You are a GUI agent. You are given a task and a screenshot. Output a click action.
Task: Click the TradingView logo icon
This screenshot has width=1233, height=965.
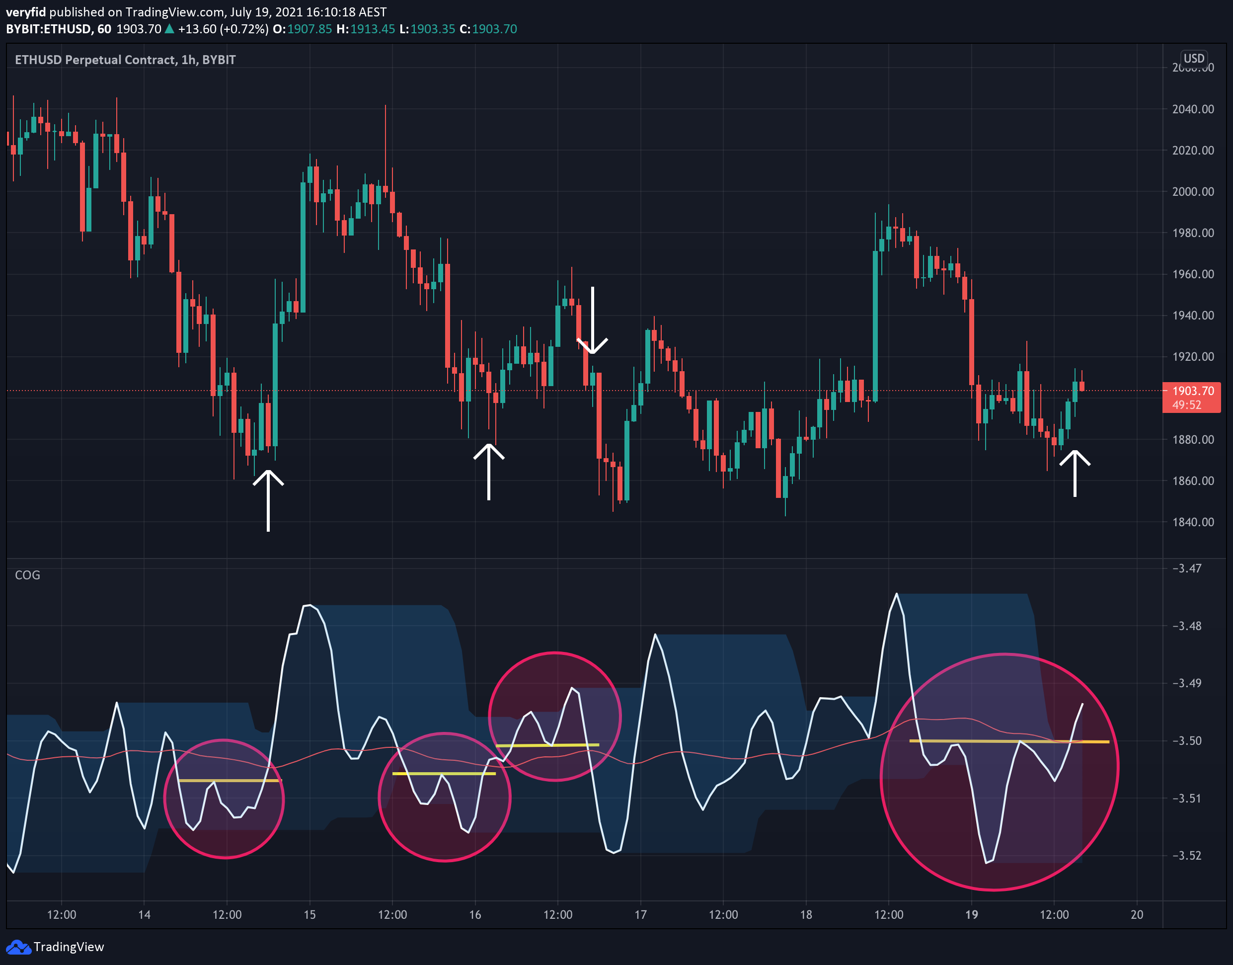coord(18,947)
